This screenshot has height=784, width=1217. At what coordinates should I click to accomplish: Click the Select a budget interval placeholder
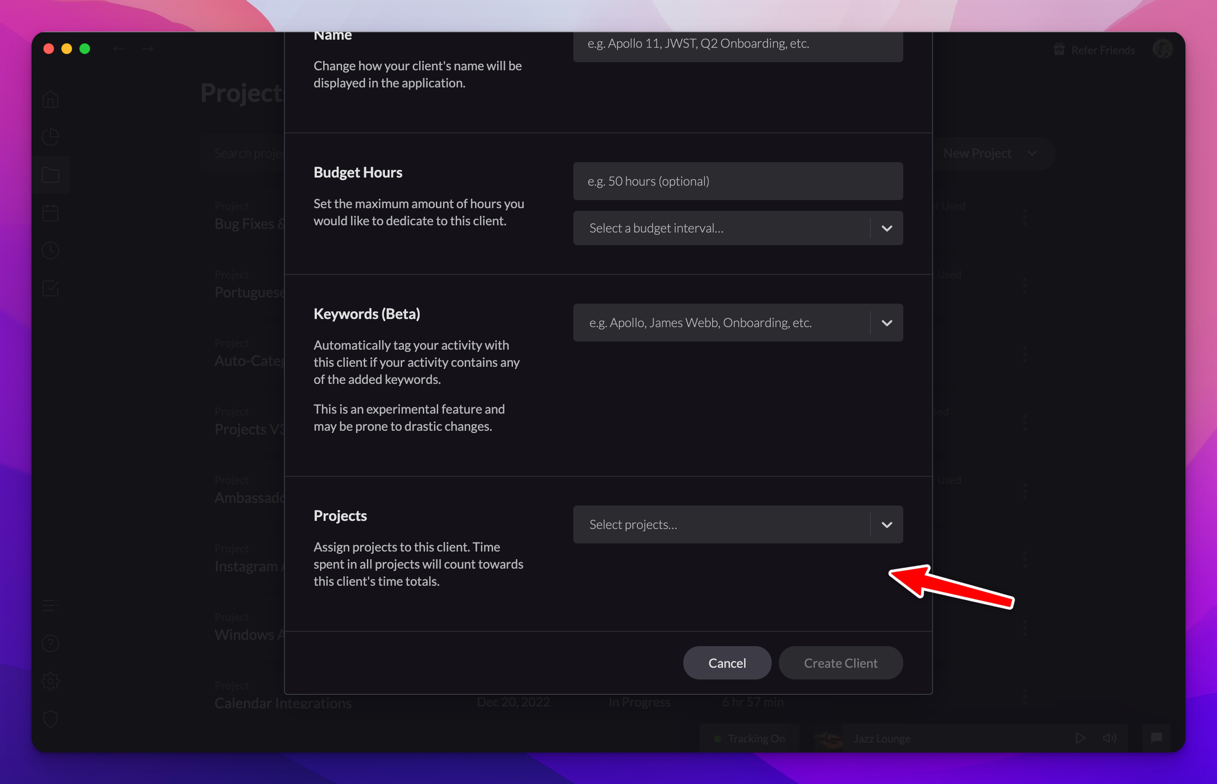[x=656, y=228]
